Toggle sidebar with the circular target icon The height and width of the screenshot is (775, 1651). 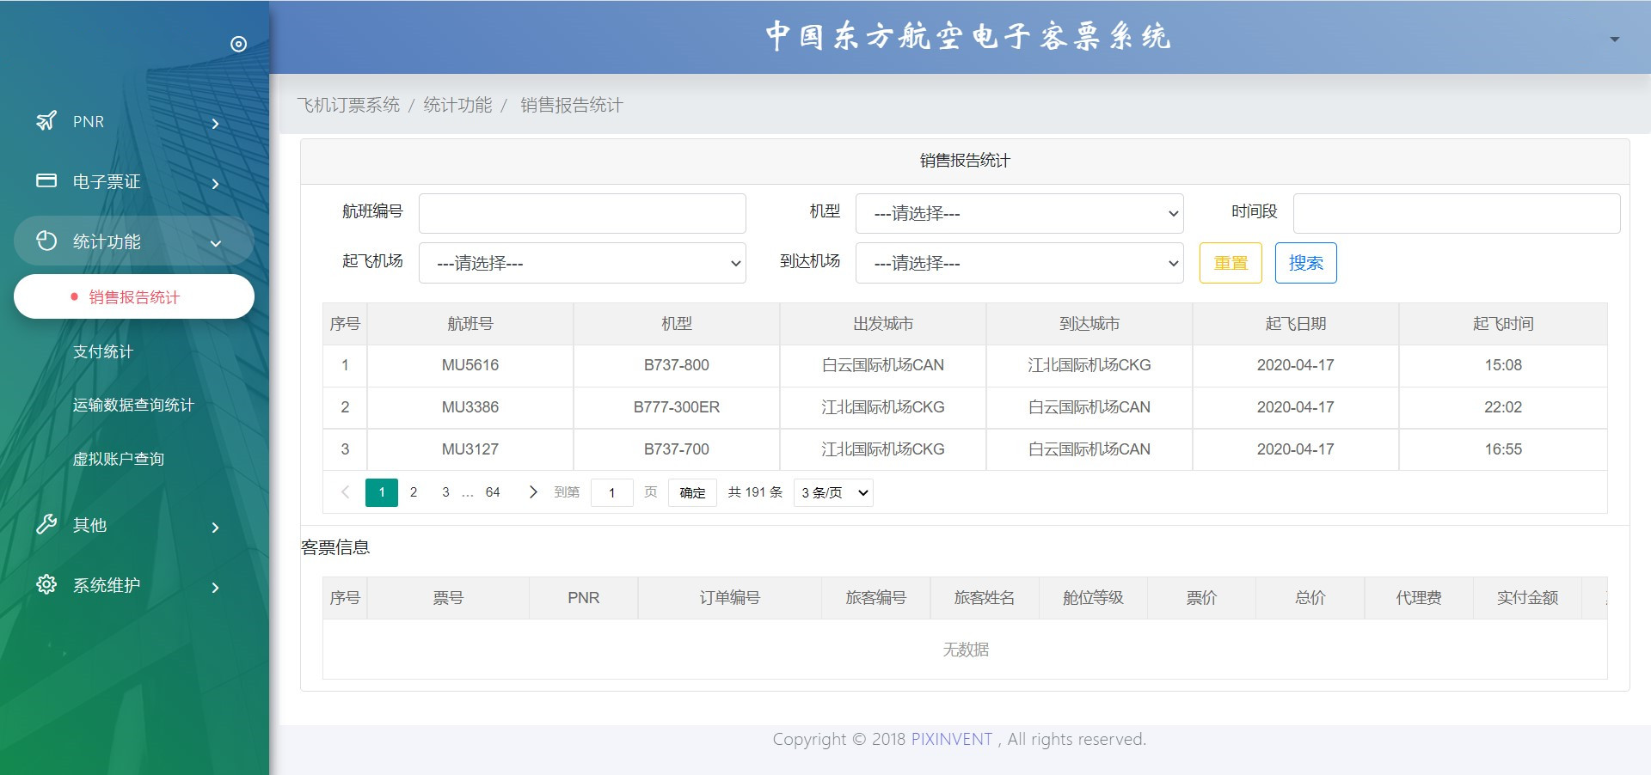pyautogui.click(x=238, y=44)
